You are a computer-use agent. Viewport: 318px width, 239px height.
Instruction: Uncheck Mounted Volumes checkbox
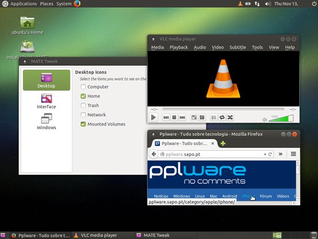[83, 124]
